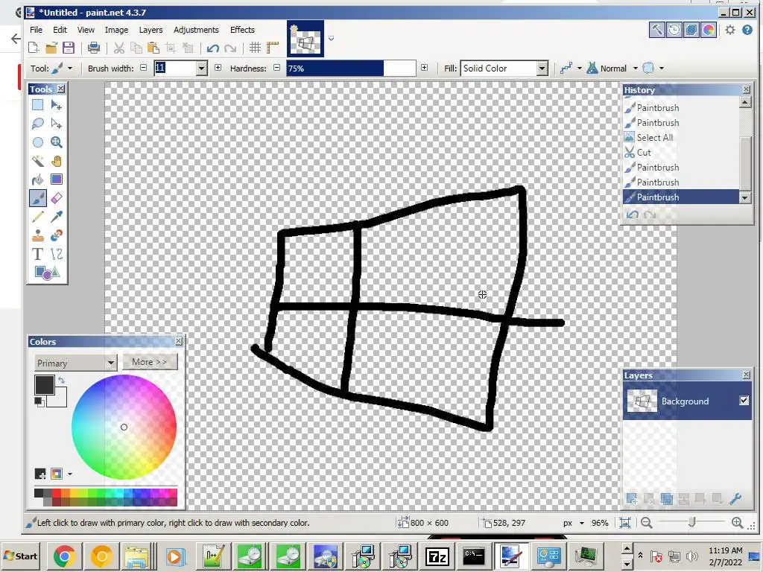Increase brush width with plus button
The height and width of the screenshot is (572, 763).
click(x=218, y=68)
